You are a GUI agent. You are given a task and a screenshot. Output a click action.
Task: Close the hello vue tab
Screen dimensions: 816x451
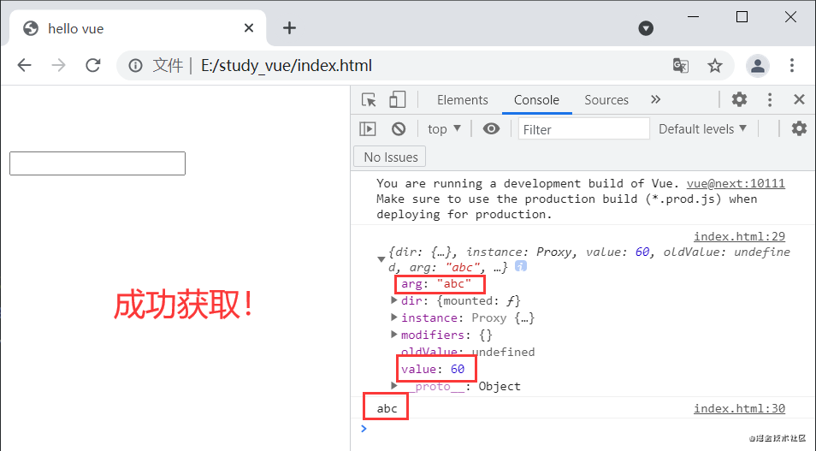(x=249, y=28)
